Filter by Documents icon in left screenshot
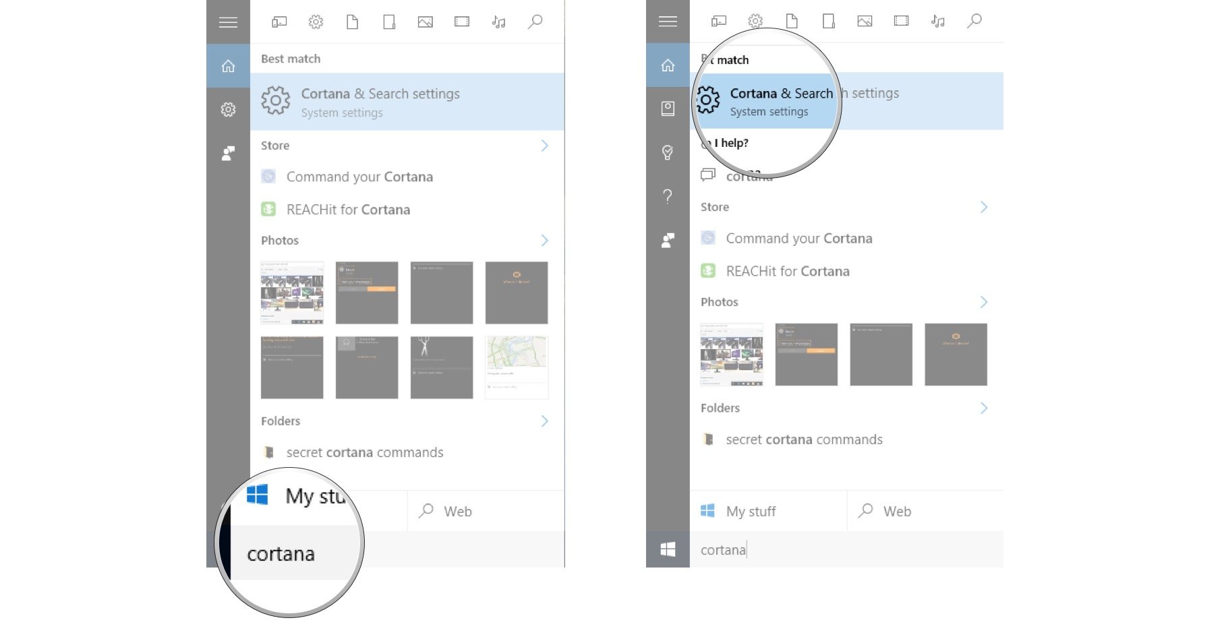Screen dimensions: 1224x643 (352, 22)
